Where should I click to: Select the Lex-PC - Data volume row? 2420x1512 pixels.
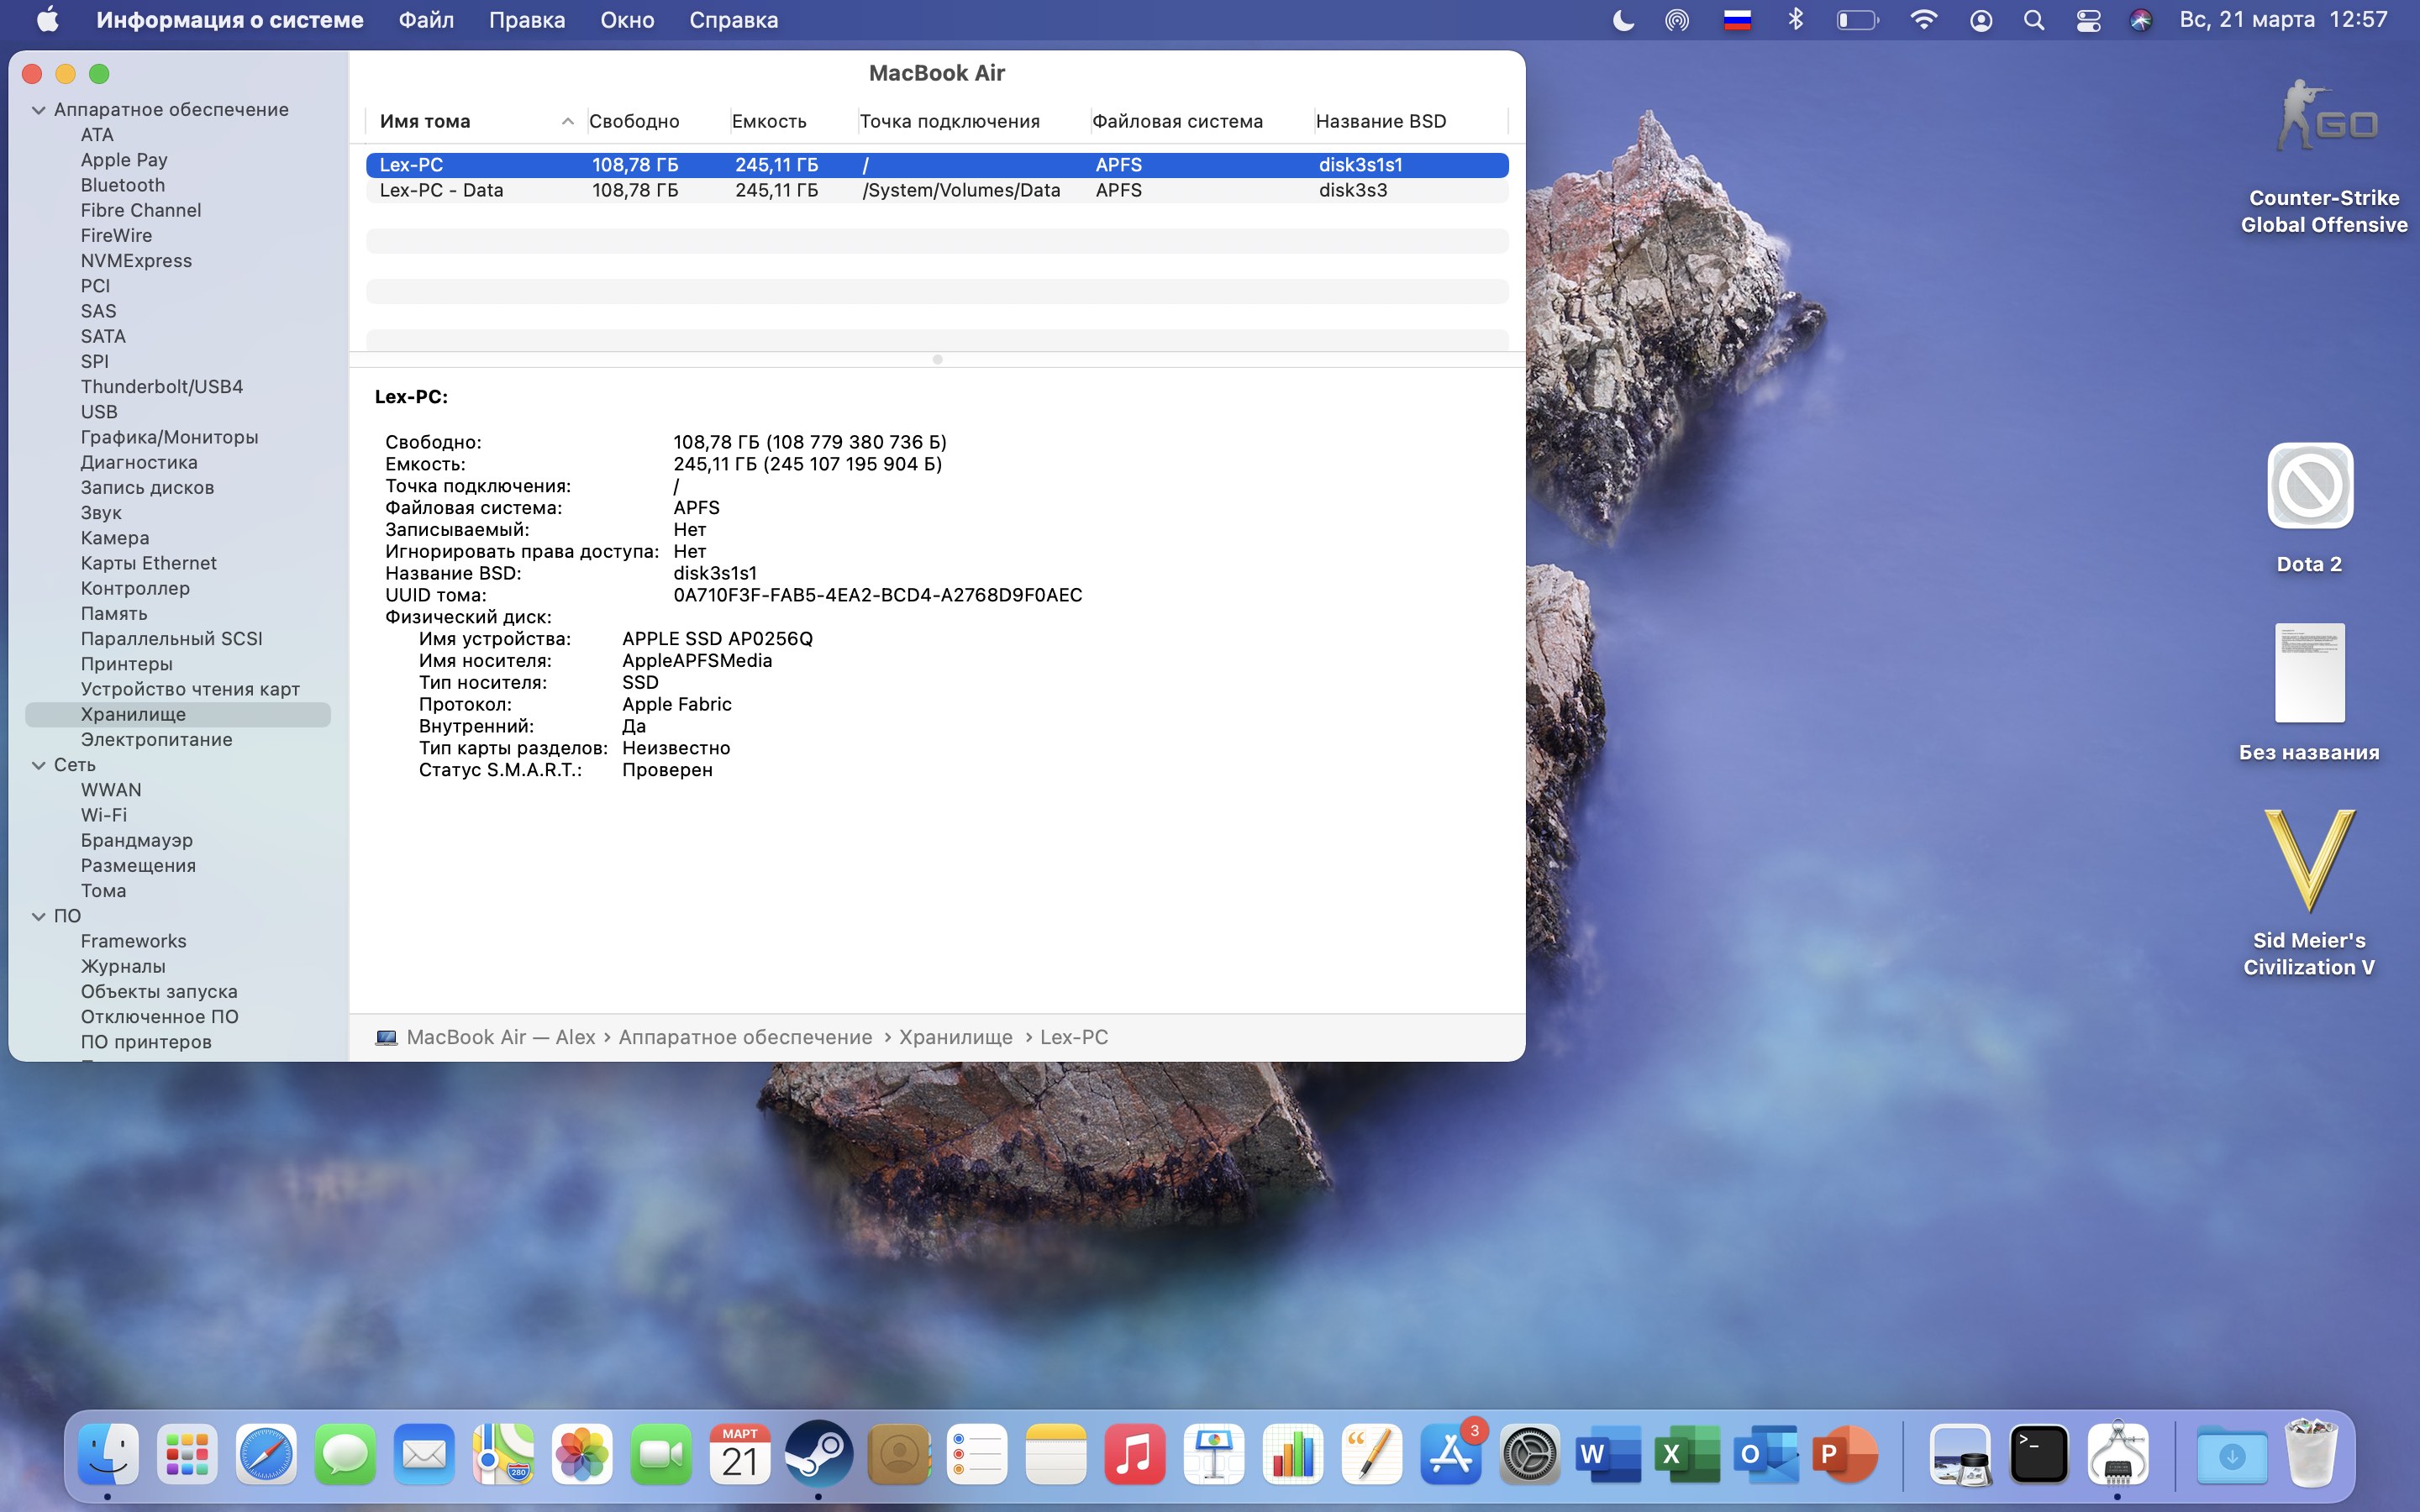coord(440,190)
